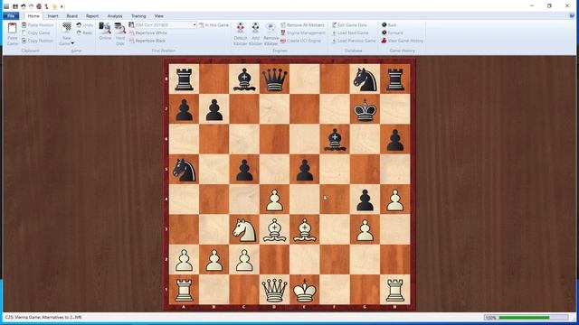Expand the New Game dropdown arrow

(x=72, y=43)
